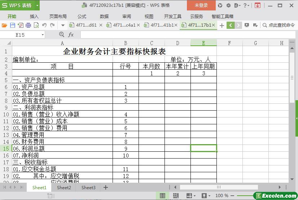The height and width of the screenshot is (200, 298).
Task: Go to previous document tab arrow
Action: tap(230, 25)
